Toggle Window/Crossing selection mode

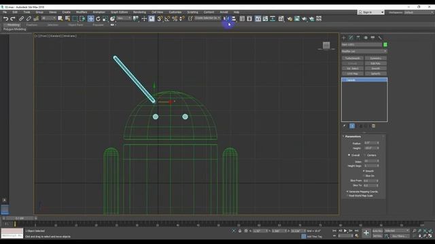(82, 18)
